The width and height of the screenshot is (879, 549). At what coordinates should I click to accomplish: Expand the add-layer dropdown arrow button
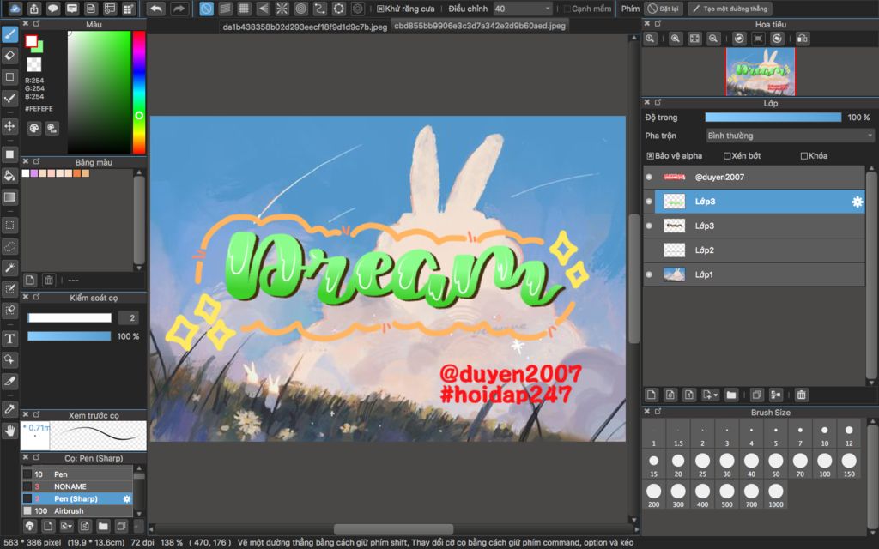coord(710,395)
